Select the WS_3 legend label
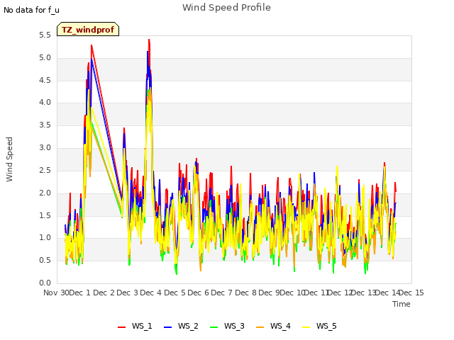The height and width of the screenshot is (340, 454). [234, 326]
